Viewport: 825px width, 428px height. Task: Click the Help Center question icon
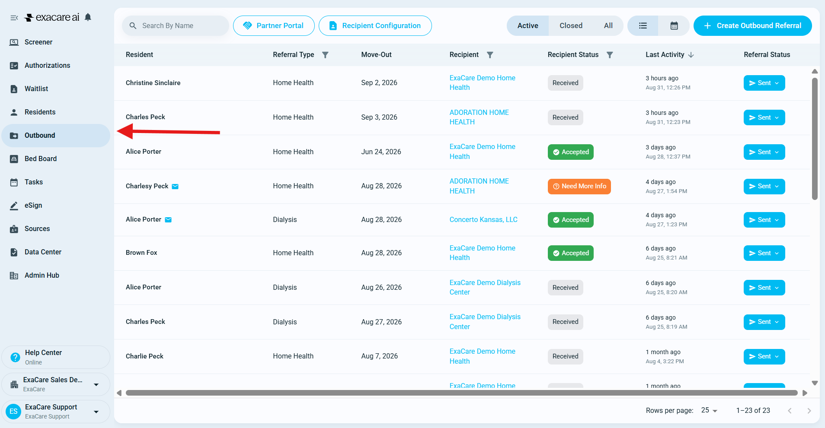(x=15, y=358)
